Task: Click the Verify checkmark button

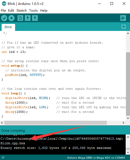Action: coord(4,18)
